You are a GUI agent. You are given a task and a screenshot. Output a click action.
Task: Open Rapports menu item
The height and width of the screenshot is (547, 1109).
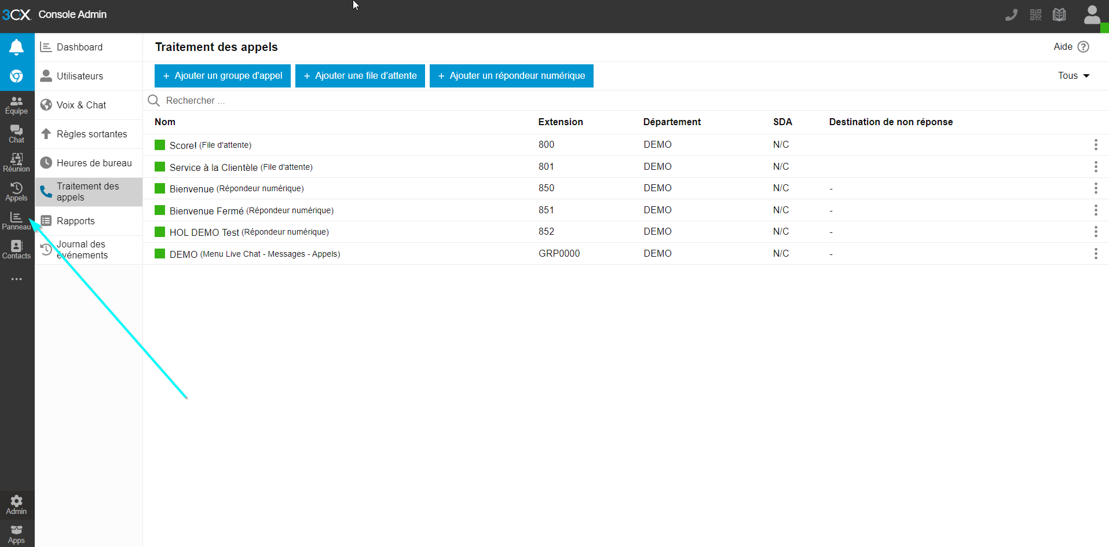tap(89, 221)
